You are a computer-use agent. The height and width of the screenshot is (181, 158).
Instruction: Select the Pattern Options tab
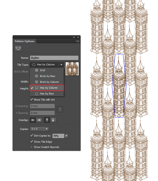[x=24, y=41]
